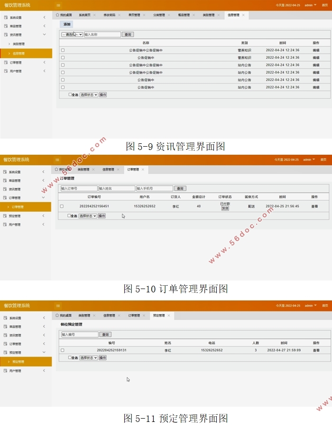The width and height of the screenshot is (332, 430).
Task: Click the 输入订单号 order number input field
Action: 79,188
